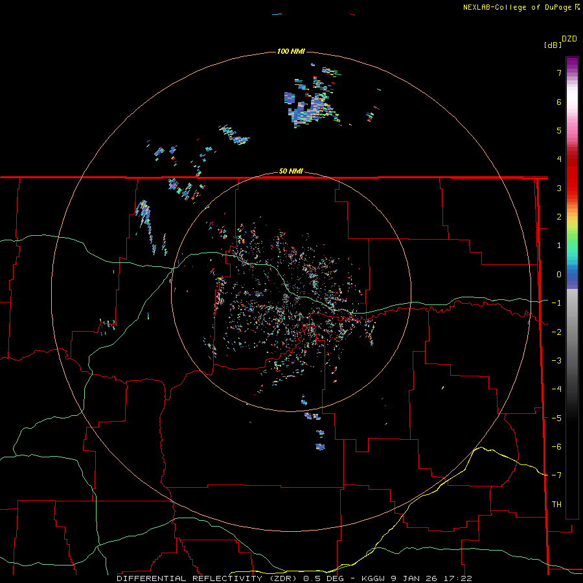Click the Differential Reflectivity title caption
The height and width of the screenshot is (583, 583).
(x=294, y=578)
